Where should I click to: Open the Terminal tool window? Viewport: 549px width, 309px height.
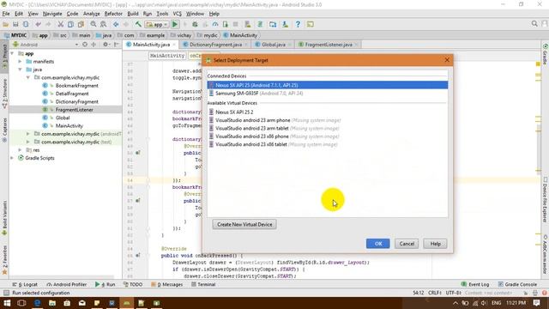click(203, 284)
